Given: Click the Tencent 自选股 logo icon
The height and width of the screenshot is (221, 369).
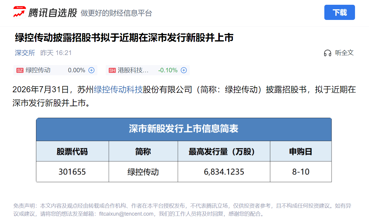Looking at the screenshot, I should [x=20, y=12].
